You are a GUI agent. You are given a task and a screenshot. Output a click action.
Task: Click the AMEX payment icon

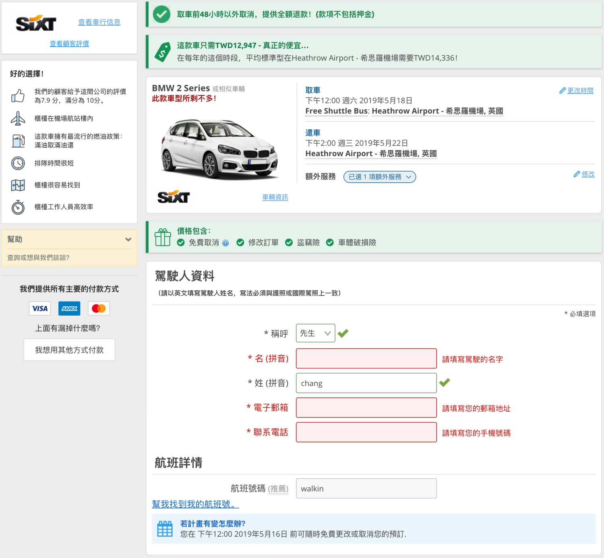pos(69,308)
